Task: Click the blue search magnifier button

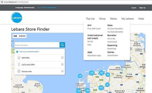Action: point(62,45)
